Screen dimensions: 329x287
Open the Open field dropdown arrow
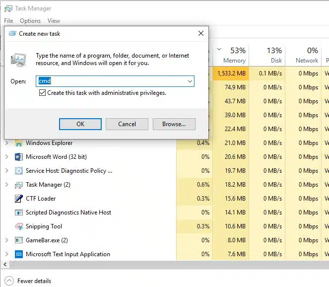pos(190,81)
